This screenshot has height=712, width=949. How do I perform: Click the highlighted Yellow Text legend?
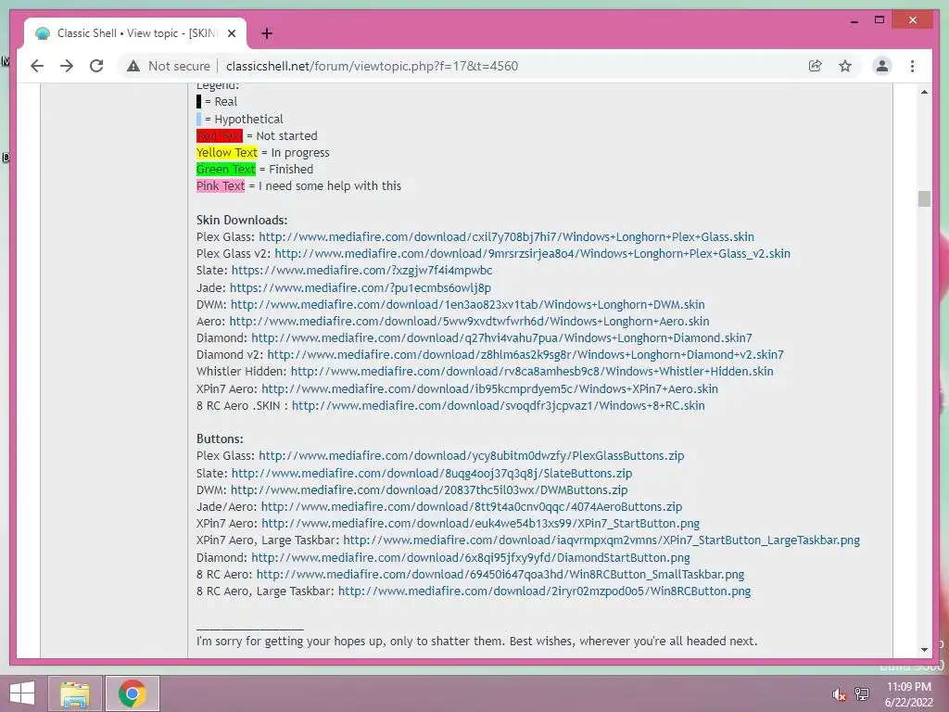coord(227,153)
